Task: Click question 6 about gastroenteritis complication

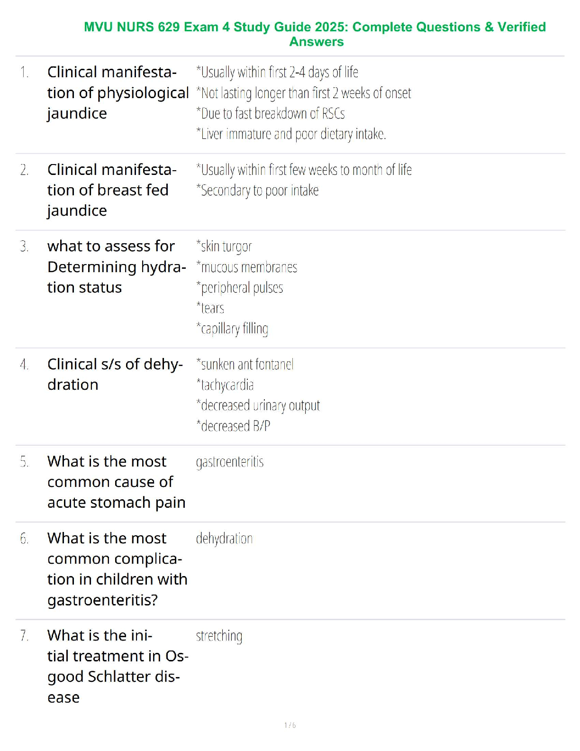Action: [x=118, y=569]
